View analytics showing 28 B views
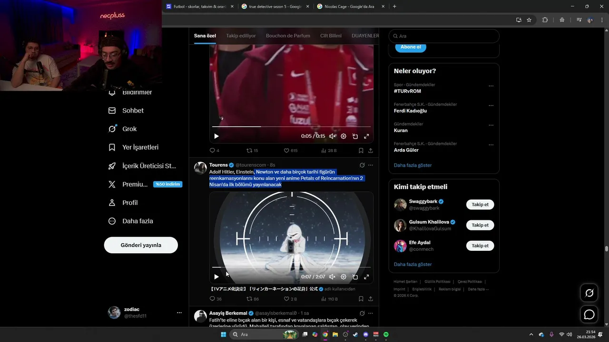609x342 pixels. [328, 151]
